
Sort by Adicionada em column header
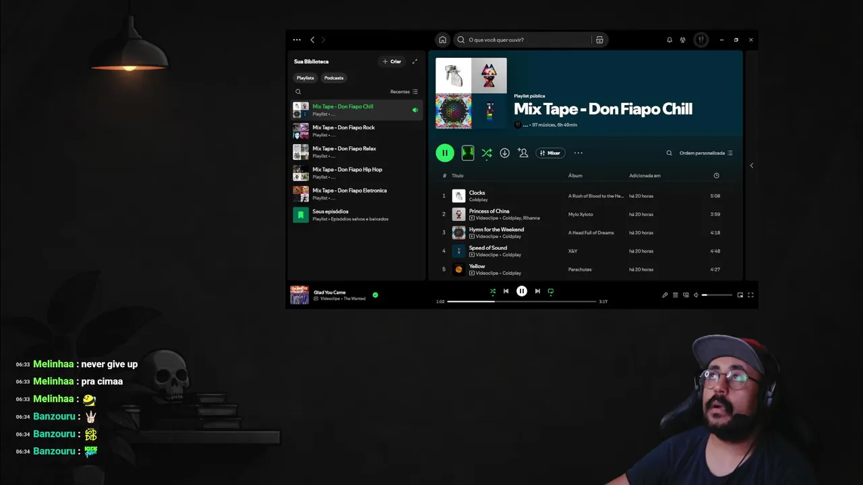(645, 176)
